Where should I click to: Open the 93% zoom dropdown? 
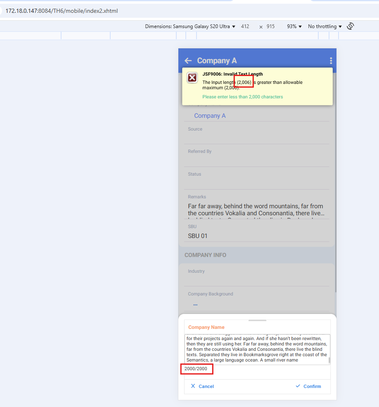(x=294, y=26)
